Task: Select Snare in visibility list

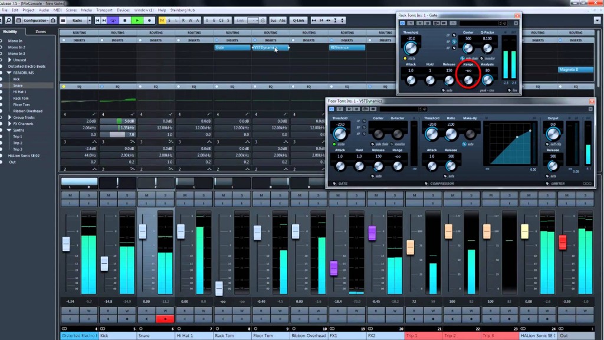Action: (18, 86)
